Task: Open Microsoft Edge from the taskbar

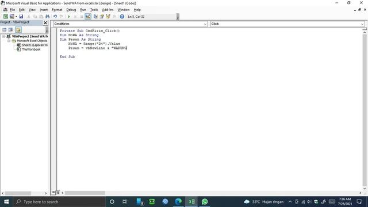Action: [x=178, y=202]
